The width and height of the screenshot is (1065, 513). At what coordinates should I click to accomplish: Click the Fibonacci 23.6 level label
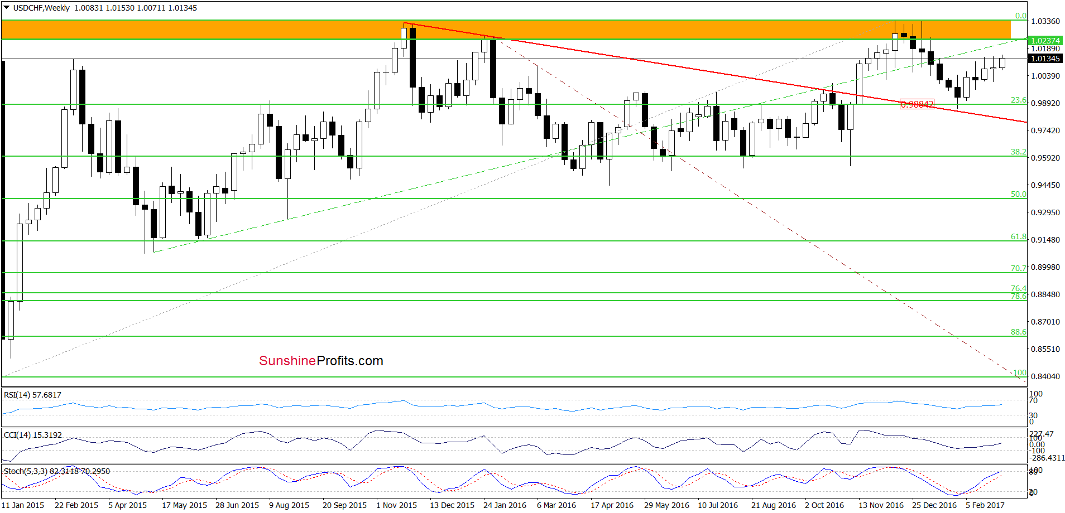(x=1019, y=100)
